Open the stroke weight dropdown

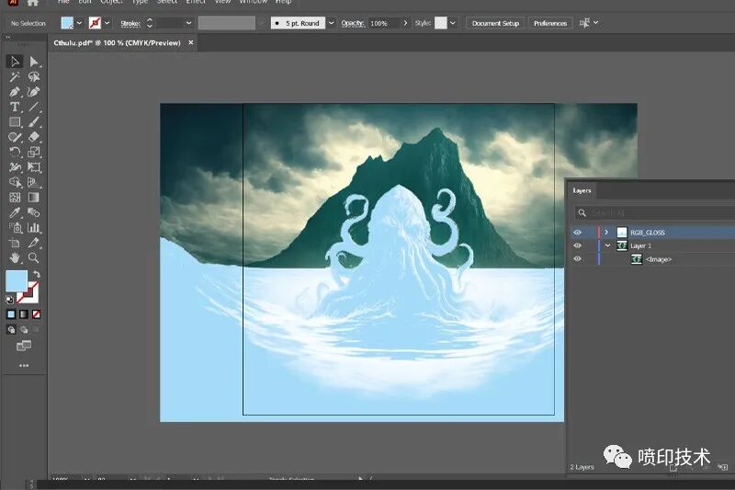click(188, 22)
